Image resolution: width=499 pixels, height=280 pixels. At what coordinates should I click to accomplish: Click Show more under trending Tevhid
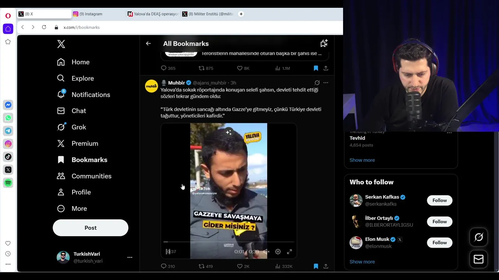point(362,160)
